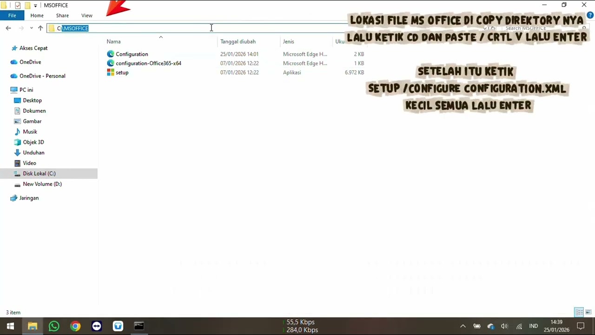Open the Customize Quick Access Toolbar dropdown
The height and width of the screenshot is (335, 595).
point(35,6)
